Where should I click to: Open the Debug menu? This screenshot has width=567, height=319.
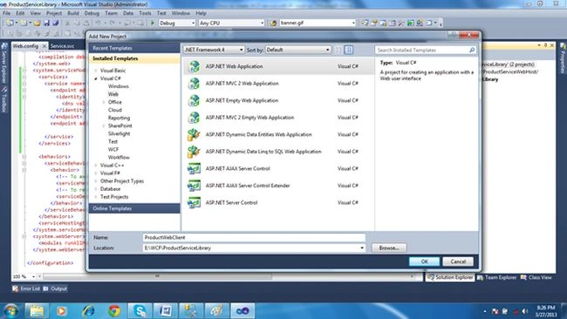[x=92, y=13]
